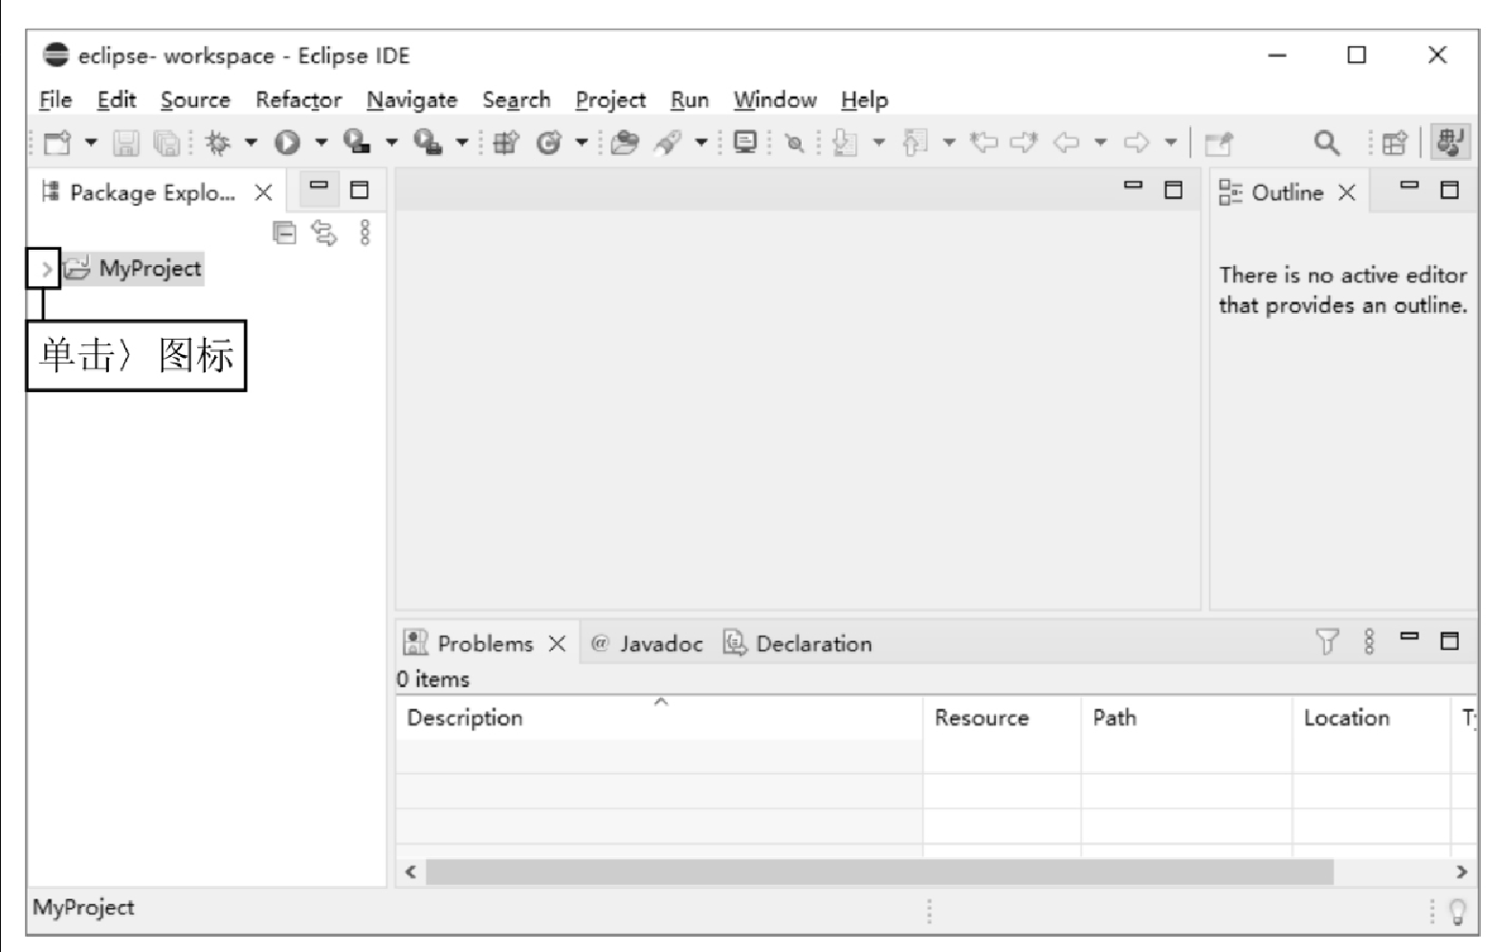Open the Run configurations dropdown arrow
1502x952 pixels.
click(321, 143)
